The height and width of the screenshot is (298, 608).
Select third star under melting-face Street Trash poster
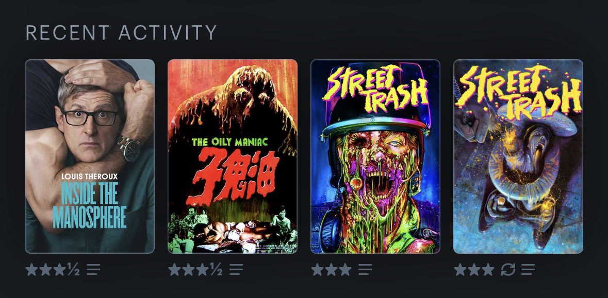pyautogui.click(x=345, y=269)
